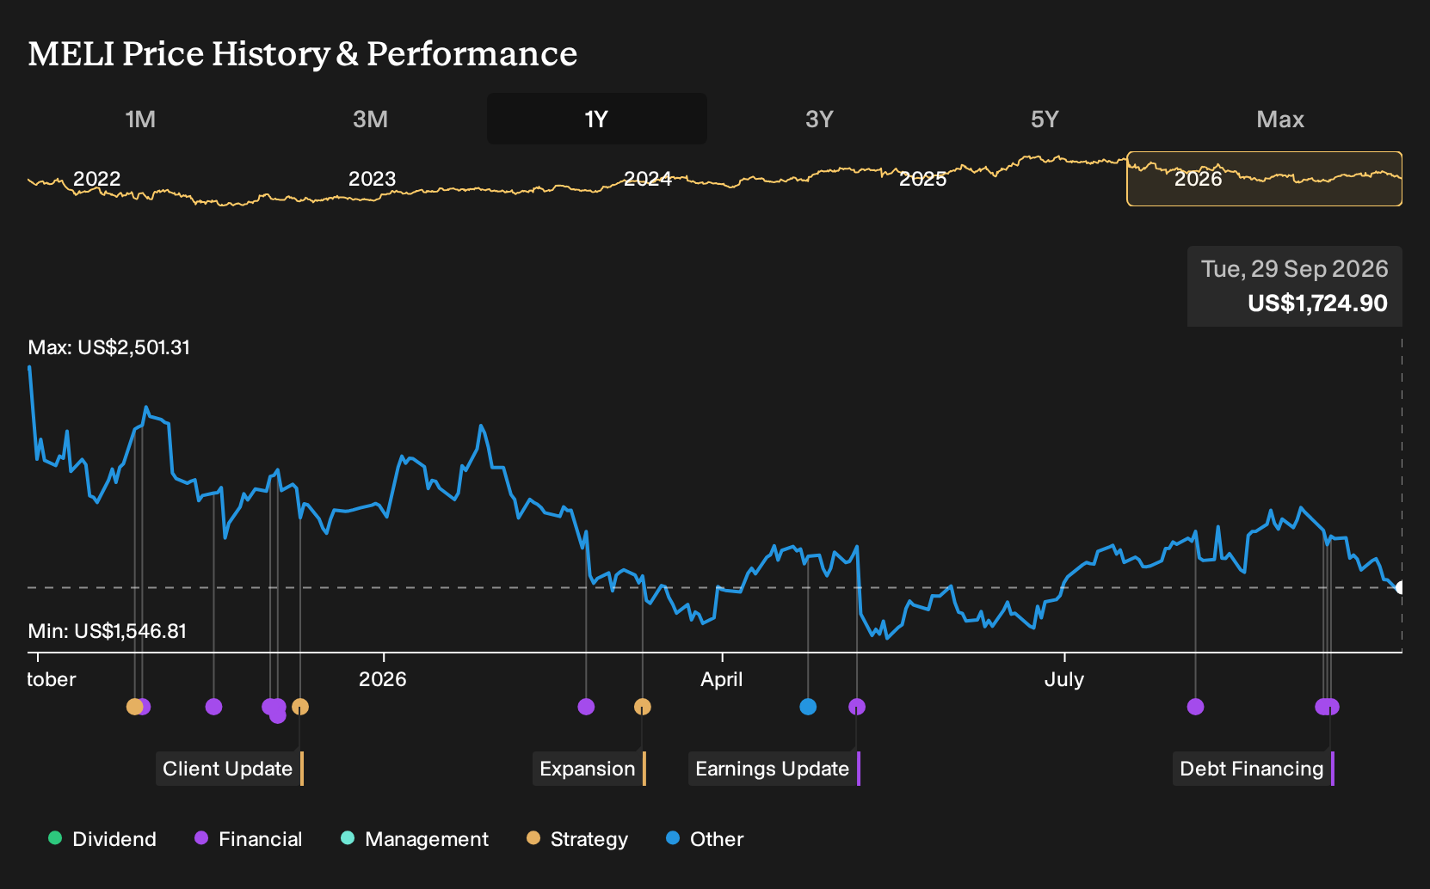Select the 1Y time range tab

[x=597, y=119]
